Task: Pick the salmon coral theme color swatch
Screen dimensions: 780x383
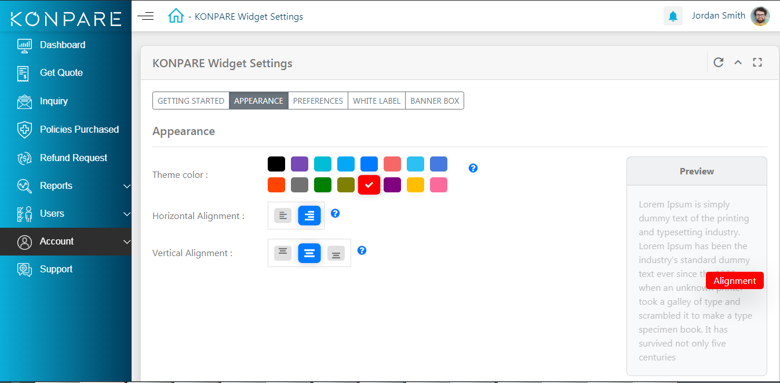Action: click(x=392, y=164)
